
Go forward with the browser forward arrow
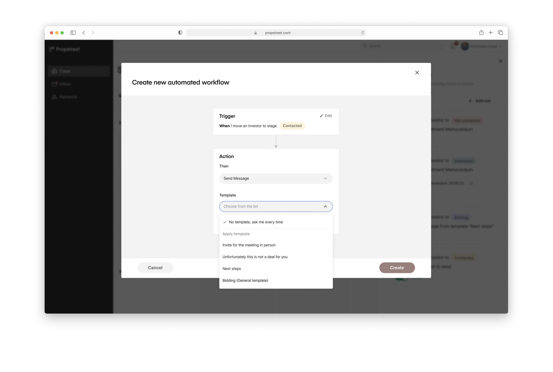click(93, 33)
